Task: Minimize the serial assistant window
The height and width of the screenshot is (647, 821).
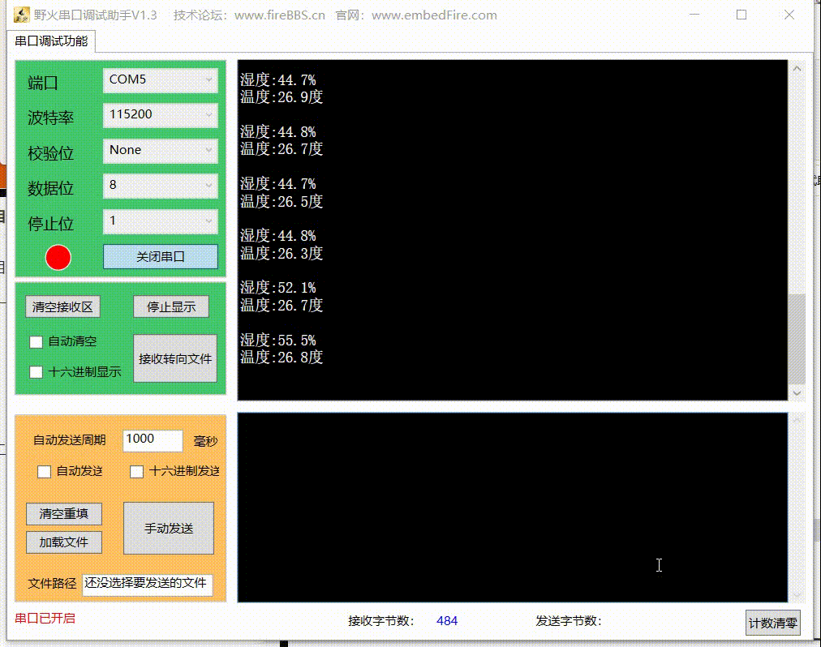Action: click(694, 15)
